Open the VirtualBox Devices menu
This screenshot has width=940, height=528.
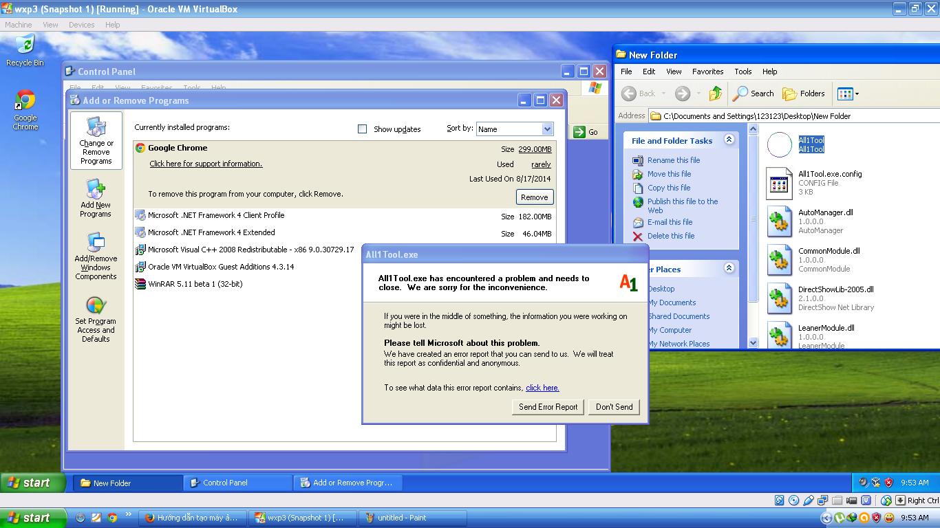tap(81, 25)
